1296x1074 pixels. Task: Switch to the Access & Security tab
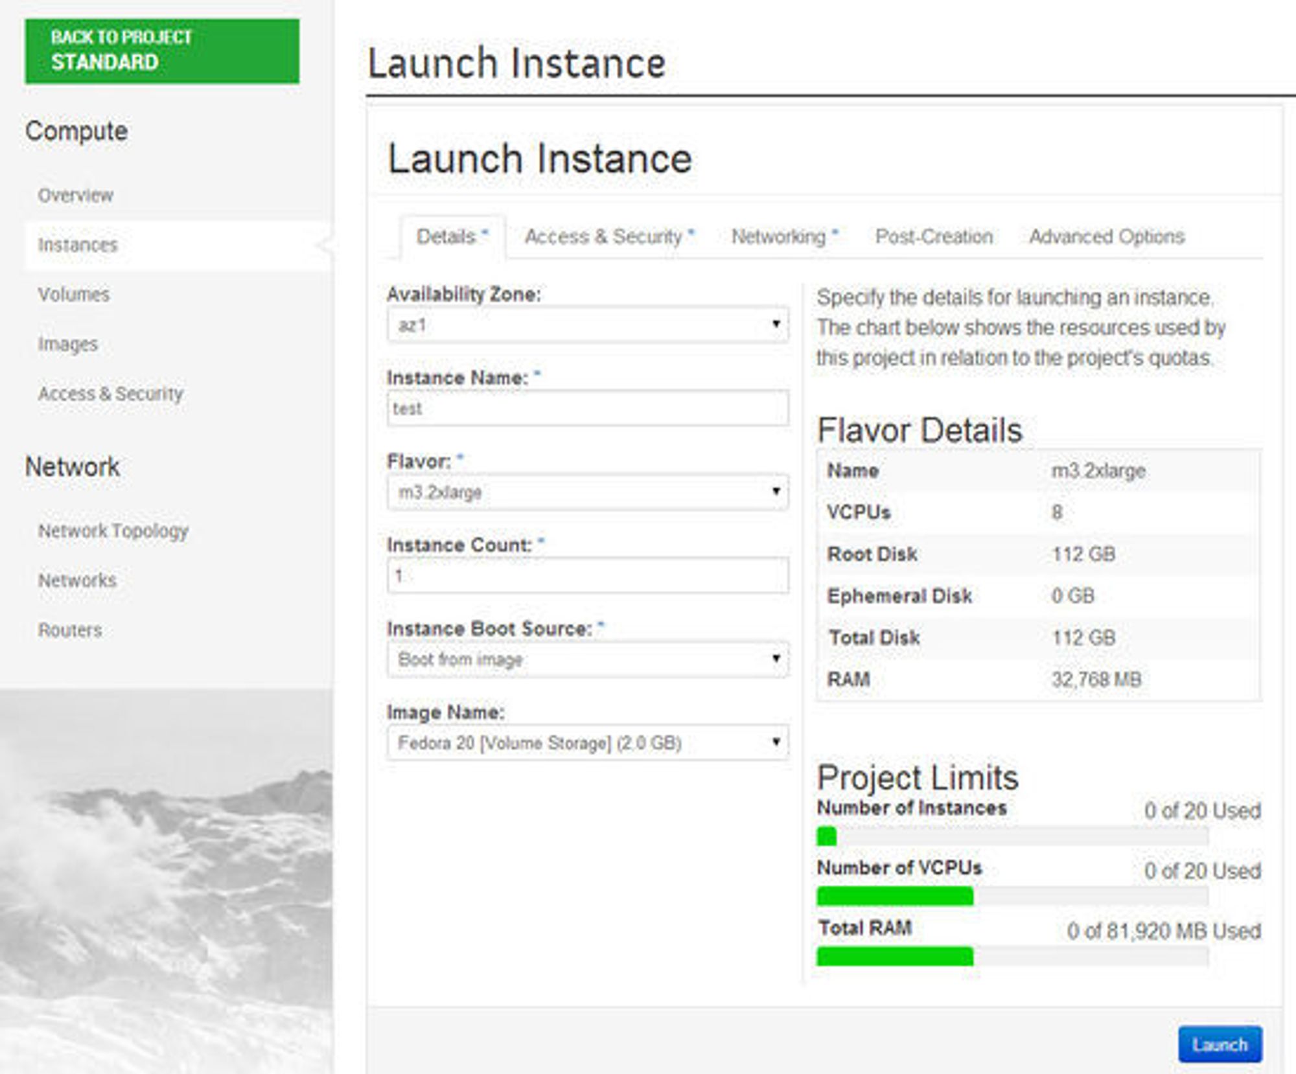pyautogui.click(x=608, y=236)
